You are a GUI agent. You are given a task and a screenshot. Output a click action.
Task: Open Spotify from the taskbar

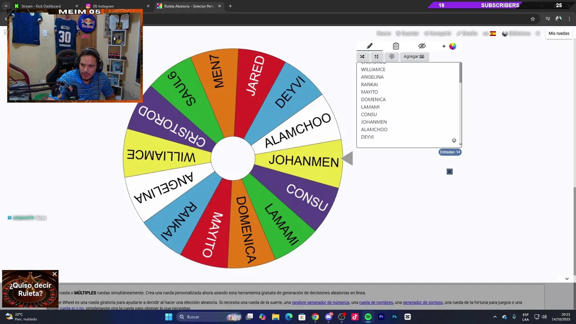click(x=368, y=317)
